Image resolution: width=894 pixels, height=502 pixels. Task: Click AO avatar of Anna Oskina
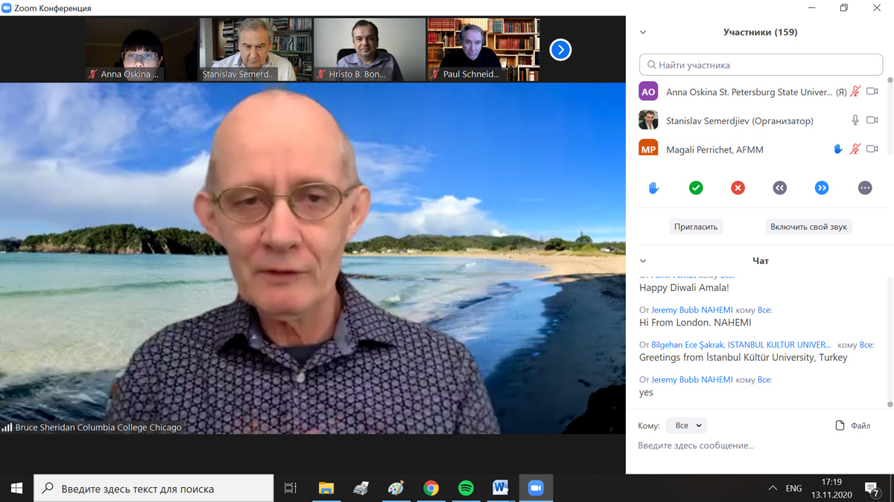[648, 91]
